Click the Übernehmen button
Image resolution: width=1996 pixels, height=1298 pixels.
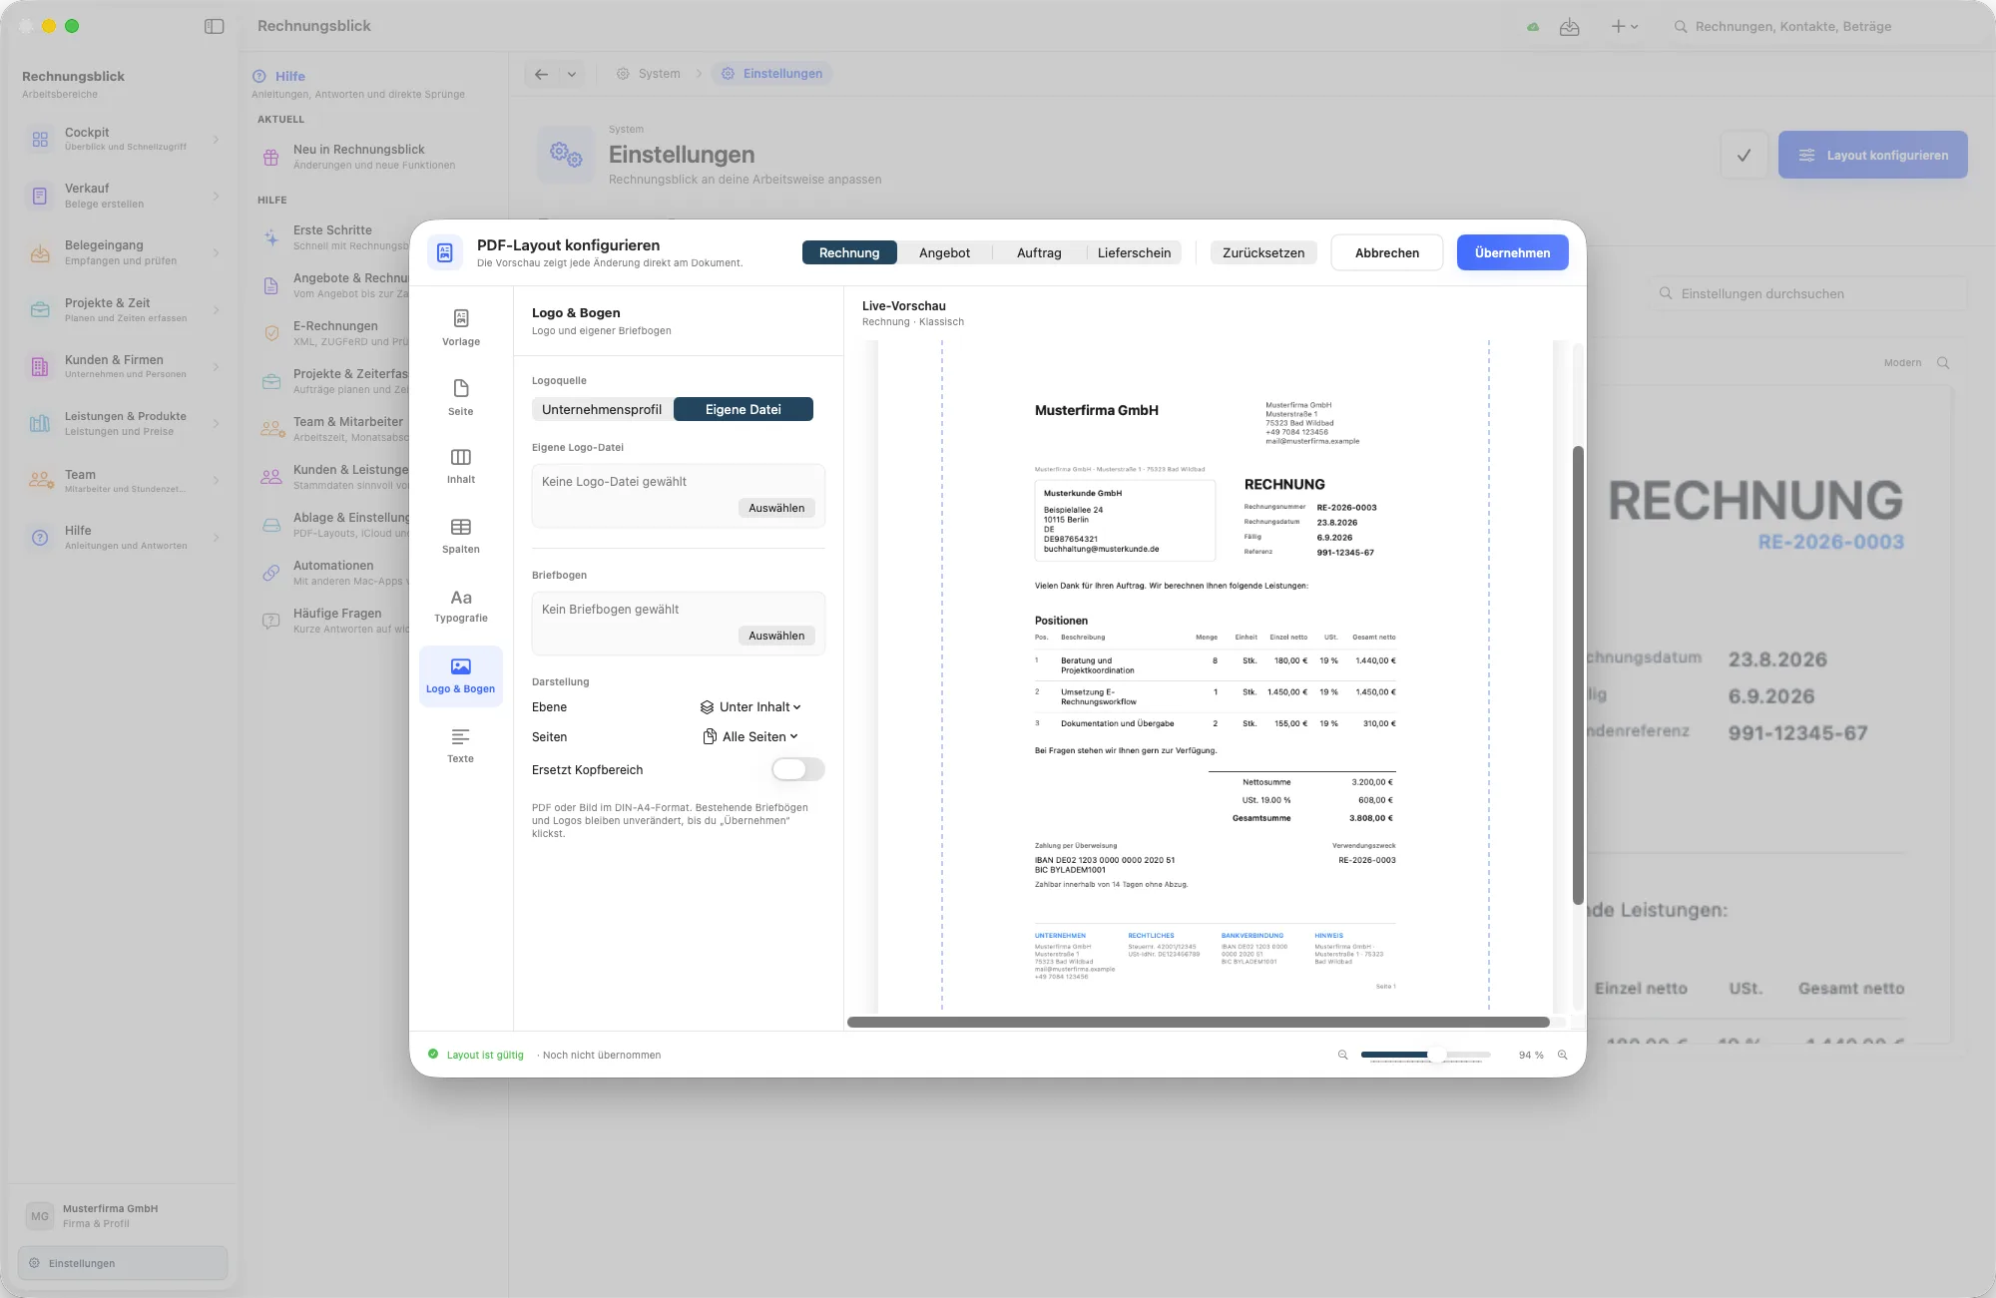pos(1513,253)
